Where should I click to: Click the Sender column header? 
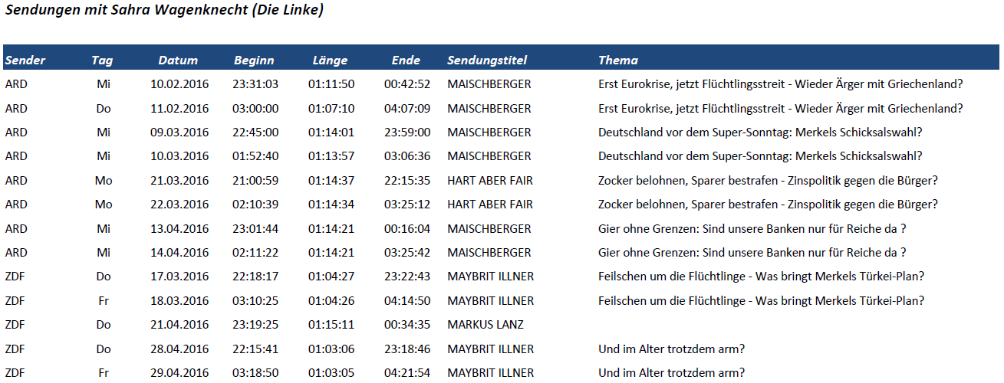click(25, 61)
